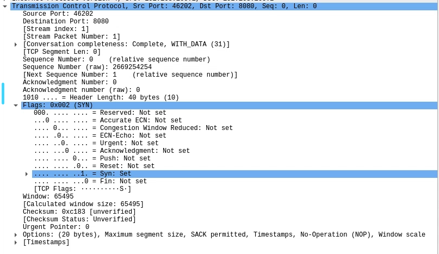The image size is (439, 254).
Task: Highlight the Next Sequence Number row
Action: tap(129, 75)
